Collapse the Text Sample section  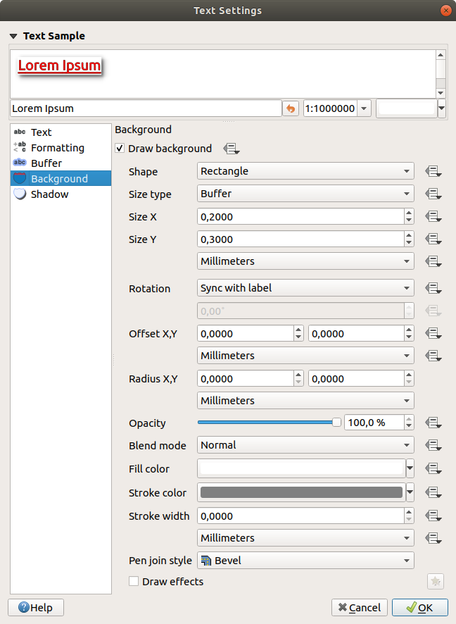click(x=13, y=35)
